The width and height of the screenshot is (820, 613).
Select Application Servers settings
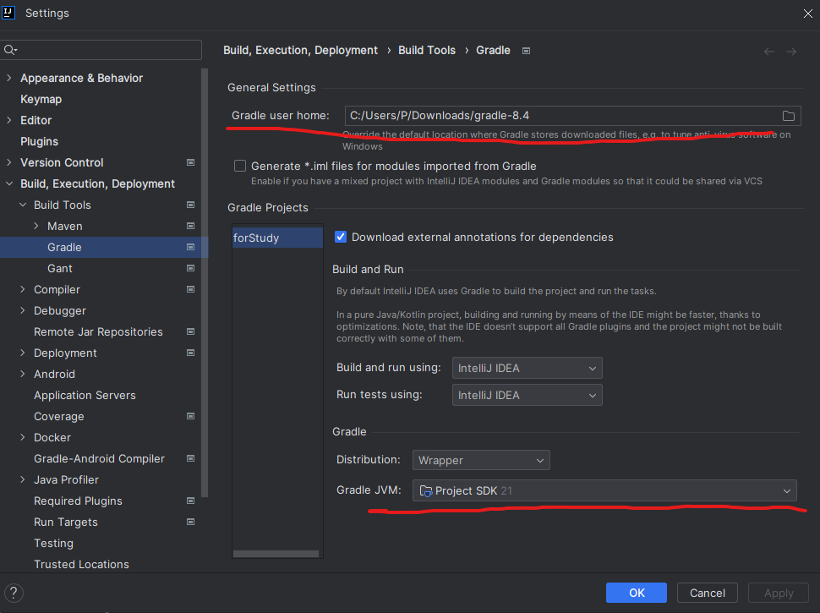point(85,396)
